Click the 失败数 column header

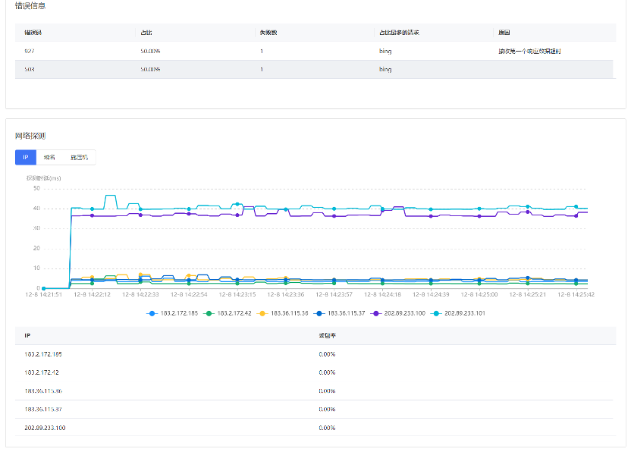(268, 33)
